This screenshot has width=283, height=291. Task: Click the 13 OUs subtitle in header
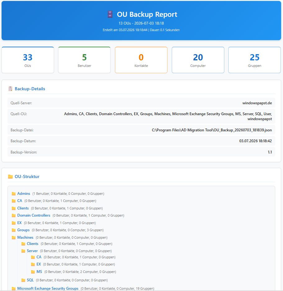click(141, 23)
